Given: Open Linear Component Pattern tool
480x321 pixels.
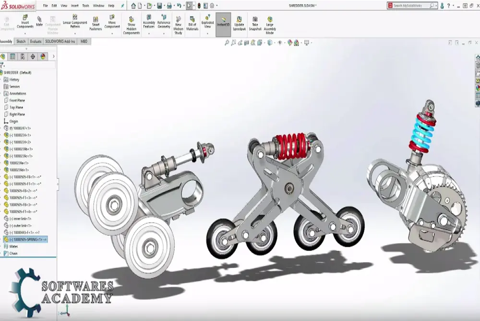Looking at the screenshot, I should (75, 22).
